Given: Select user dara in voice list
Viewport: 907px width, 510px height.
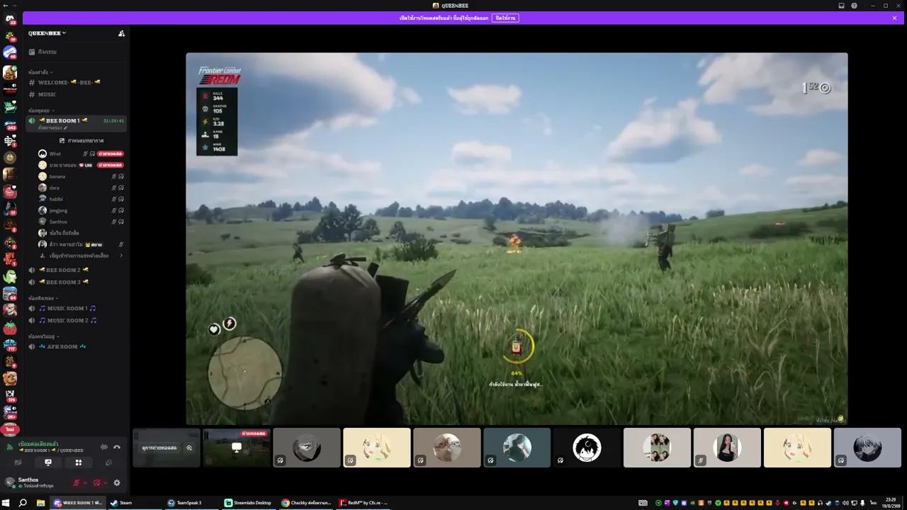Looking at the screenshot, I should click(54, 188).
